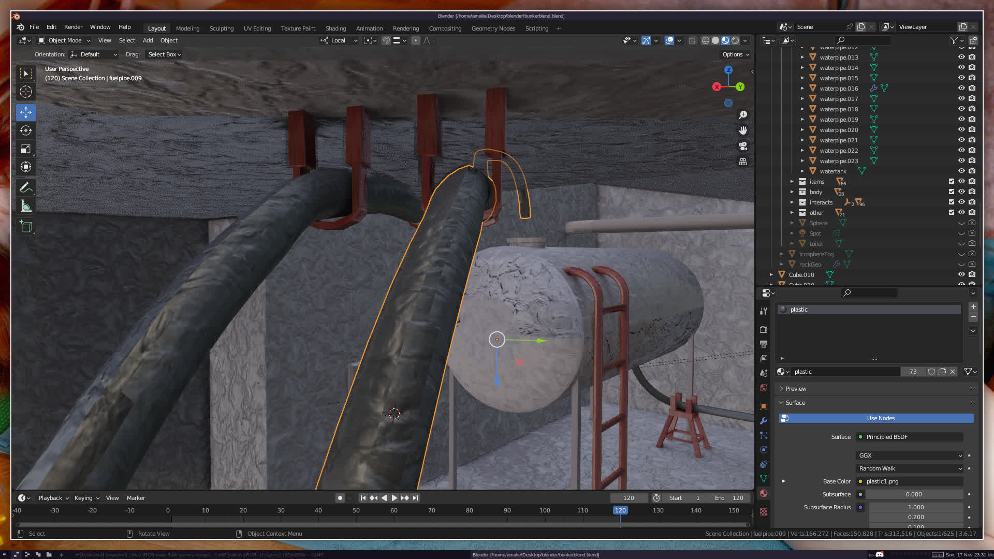Click the End frame field
This screenshot has width=994, height=559.
click(x=729, y=498)
